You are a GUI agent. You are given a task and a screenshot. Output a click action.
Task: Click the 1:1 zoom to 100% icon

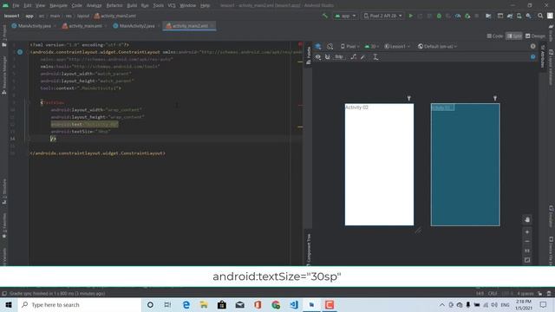tap(527, 250)
